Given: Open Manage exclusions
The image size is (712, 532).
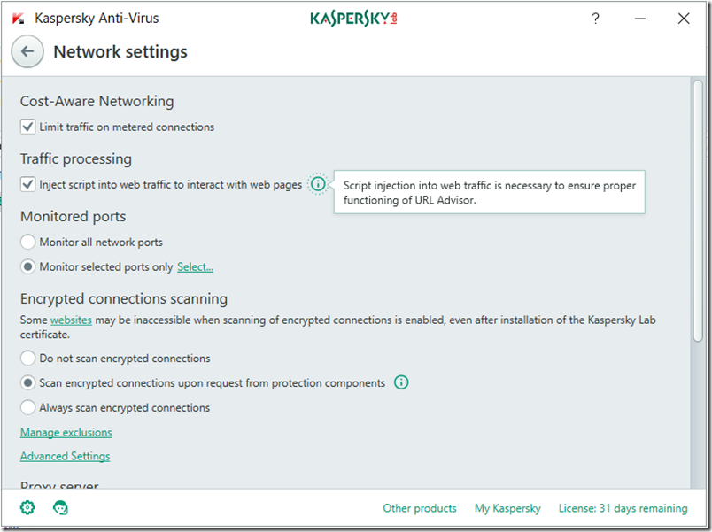Looking at the screenshot, I should click(66, 432).
